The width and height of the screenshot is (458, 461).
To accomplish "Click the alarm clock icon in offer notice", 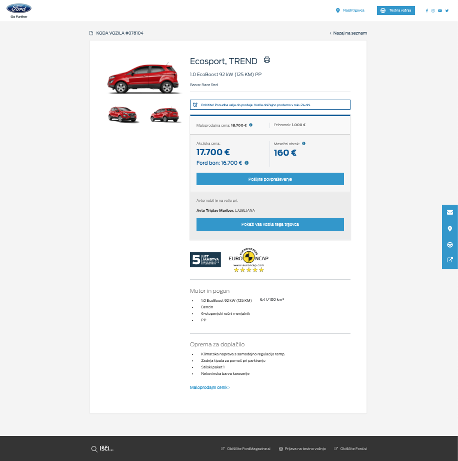I will coord(195,105).
